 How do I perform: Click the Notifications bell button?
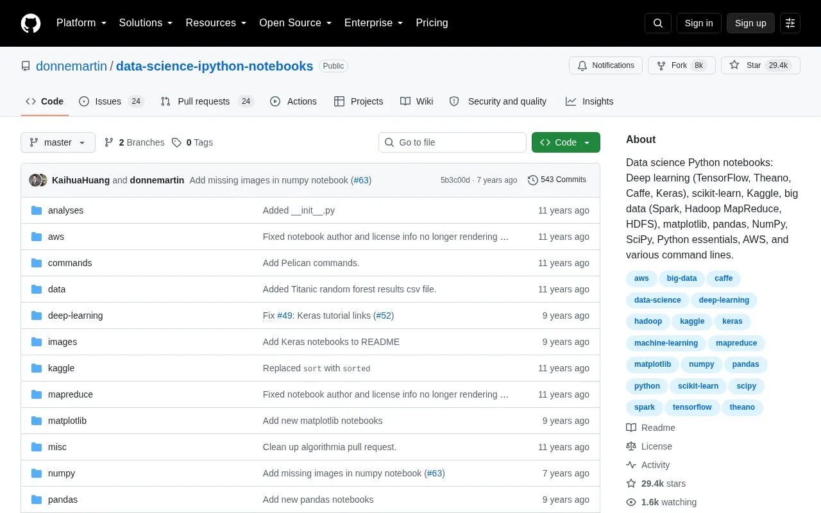(605, 65)
